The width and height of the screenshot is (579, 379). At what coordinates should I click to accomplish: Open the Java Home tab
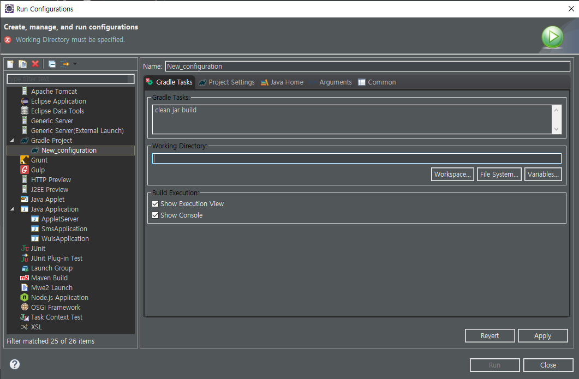click(282, 82)
